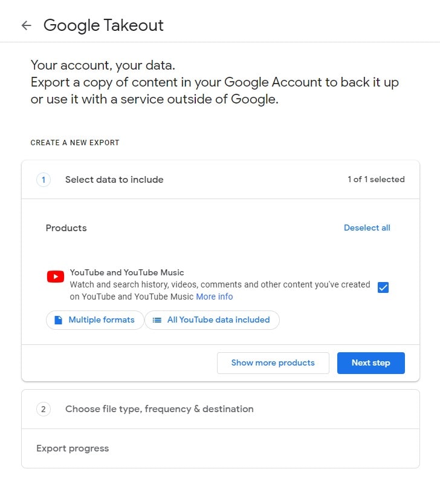Click the Create a new export heading
Screen dimensions: 440x489
click(74, 143)
